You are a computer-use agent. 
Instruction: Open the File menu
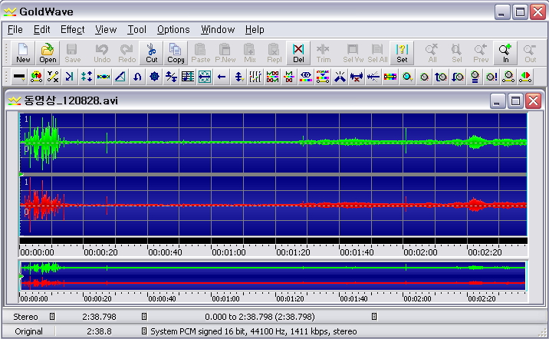click(x=15, y=30)
